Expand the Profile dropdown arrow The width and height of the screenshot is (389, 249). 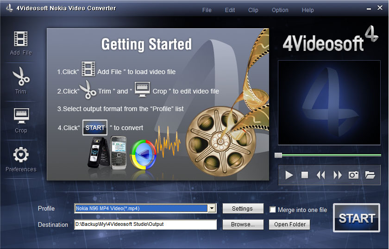(x=212, y=209)
